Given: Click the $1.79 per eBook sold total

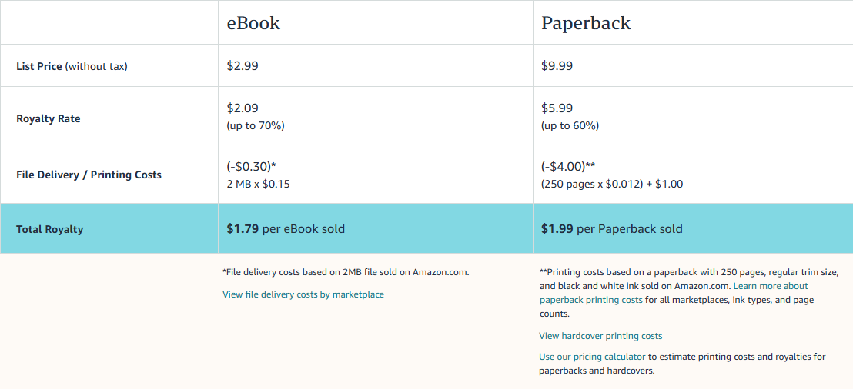Looking at the screenshot, I should pyautogui.click(x=286, y=229).
